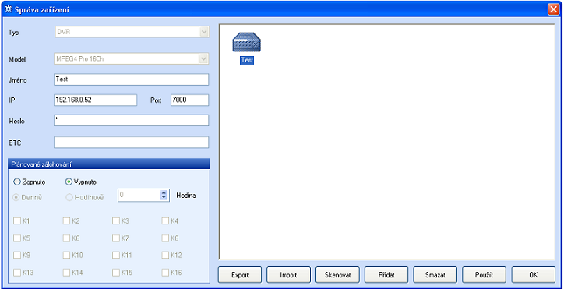This screenshot has width=564, height=289.
Task: Click the Jméno field containing Test
Action: coord(132,79)
